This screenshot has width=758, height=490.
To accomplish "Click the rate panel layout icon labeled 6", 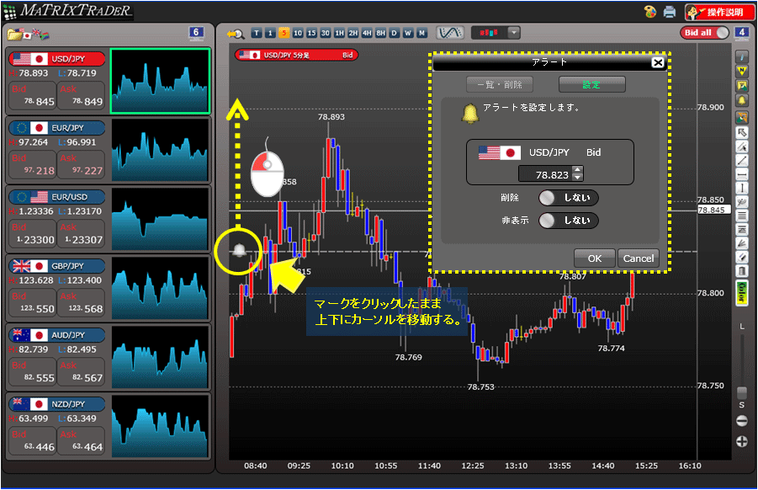I will [x=196, y=34].
